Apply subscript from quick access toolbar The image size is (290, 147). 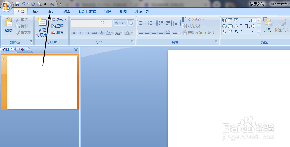pos(52,4)
